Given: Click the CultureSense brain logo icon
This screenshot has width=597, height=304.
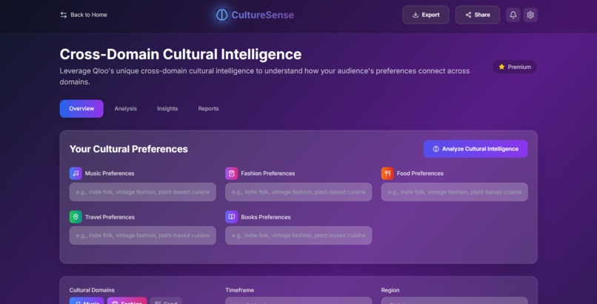Looking at the screenshot, I should click(221, 15).
